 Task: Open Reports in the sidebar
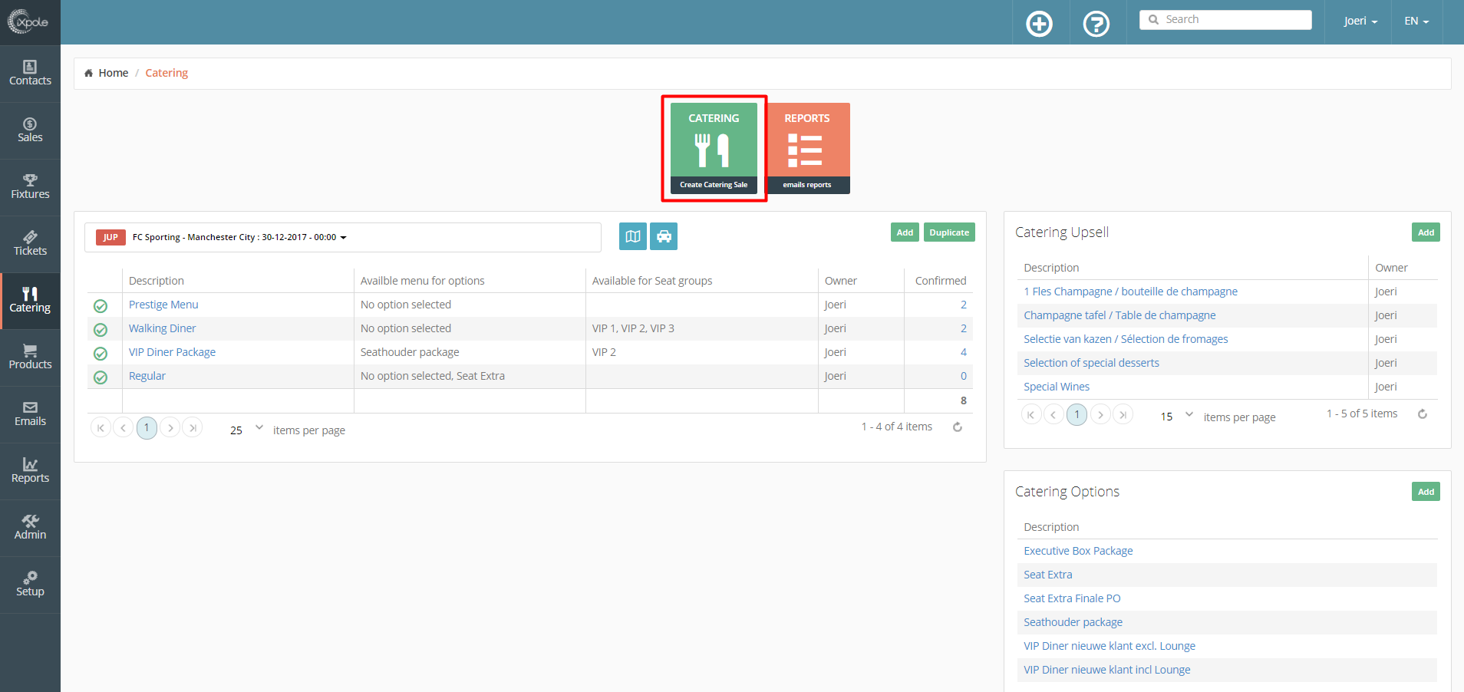point(30,471)
